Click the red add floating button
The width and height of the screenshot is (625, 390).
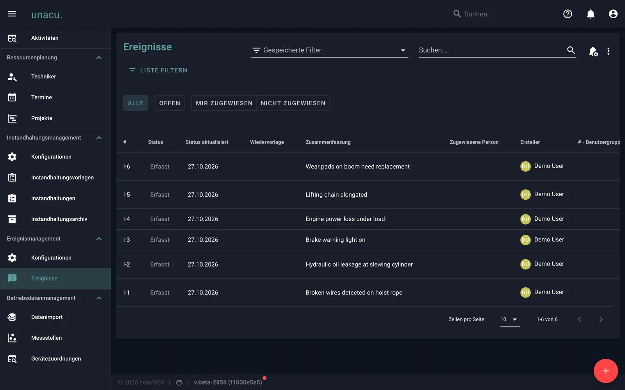tap(605, 371)
